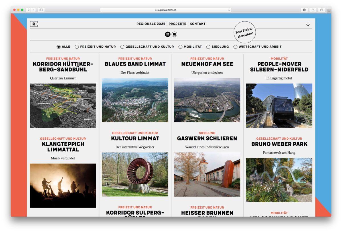Open the Kontakt menu item

tap(198, 24)
